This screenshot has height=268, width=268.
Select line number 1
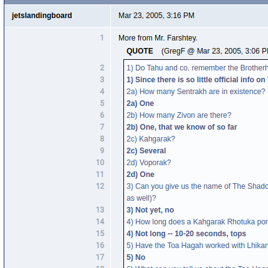(x=102, y=38)
